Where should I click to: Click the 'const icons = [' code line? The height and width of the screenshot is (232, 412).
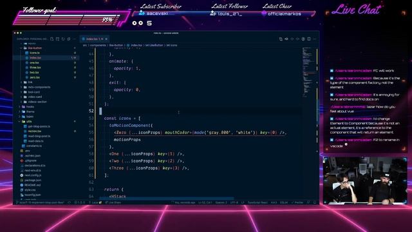tap(122, 119)
